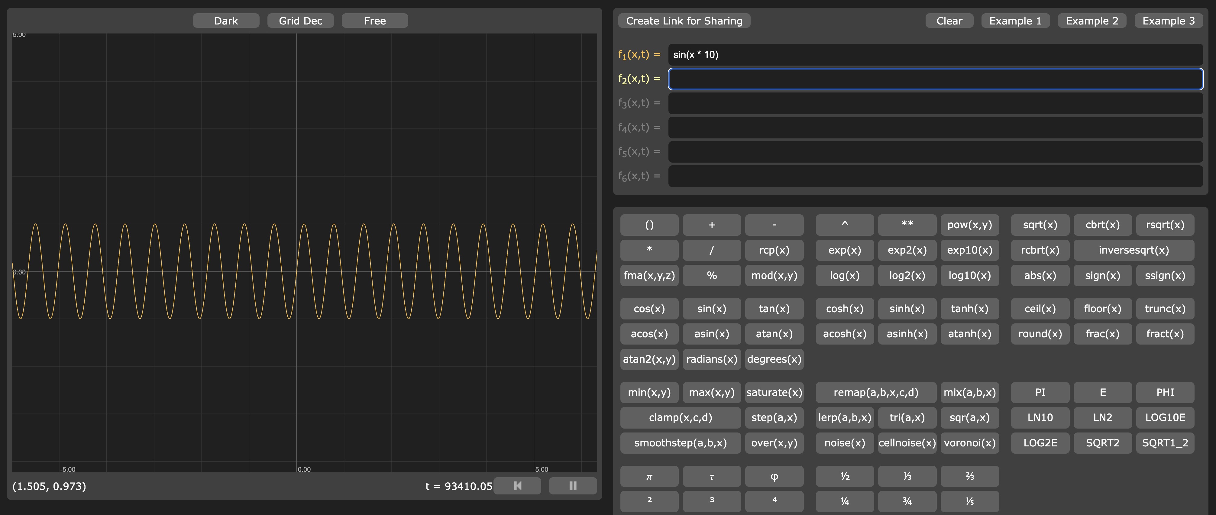Insert the sin(x) function
This screenshot has width=1216, height=515.
pyautogui.click(x=711, y=309)
